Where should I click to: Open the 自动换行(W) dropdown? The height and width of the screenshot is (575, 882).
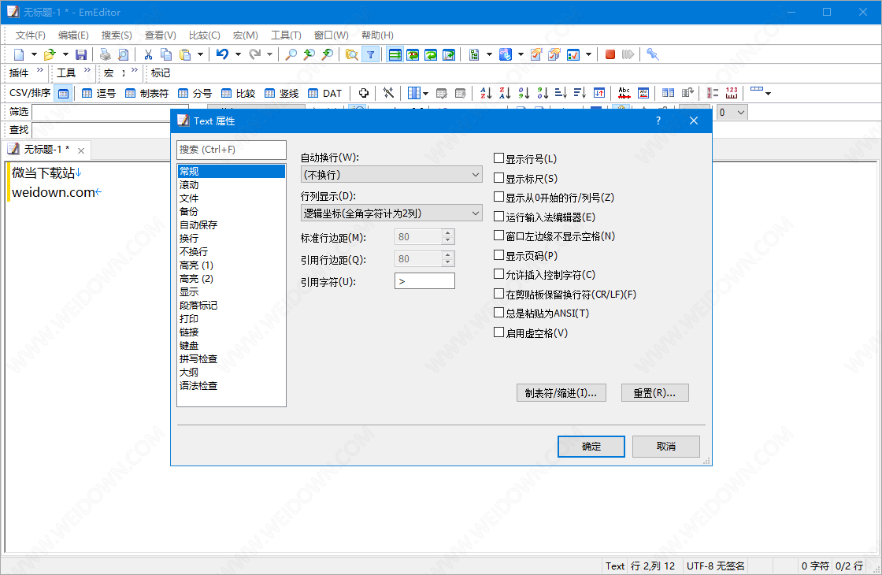tap(391, 175)
